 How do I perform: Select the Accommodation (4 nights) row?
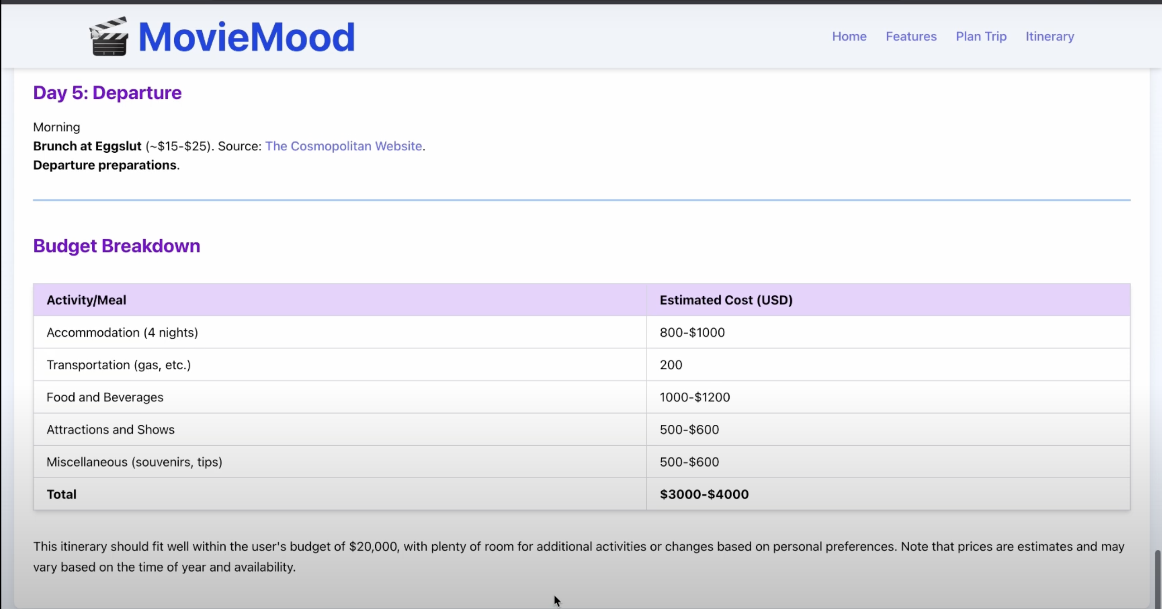(x=122, y=333)
